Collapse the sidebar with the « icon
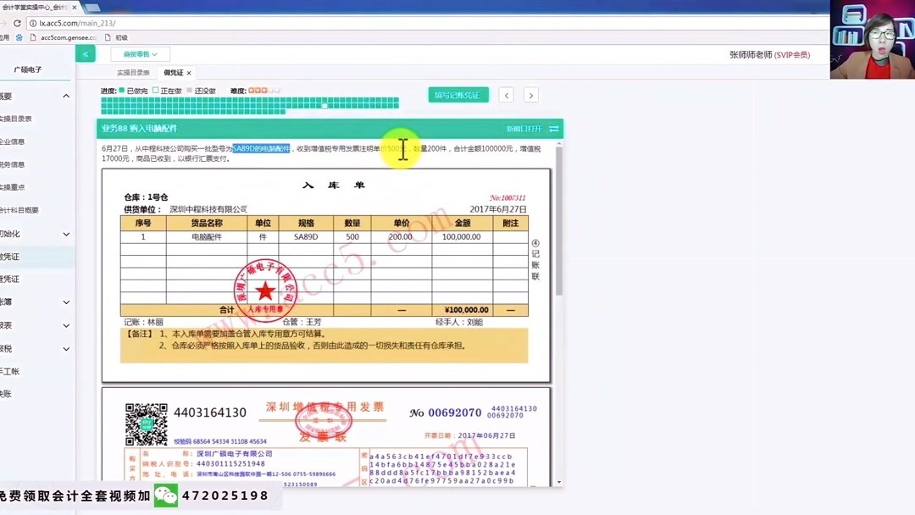 pos(85,53)
